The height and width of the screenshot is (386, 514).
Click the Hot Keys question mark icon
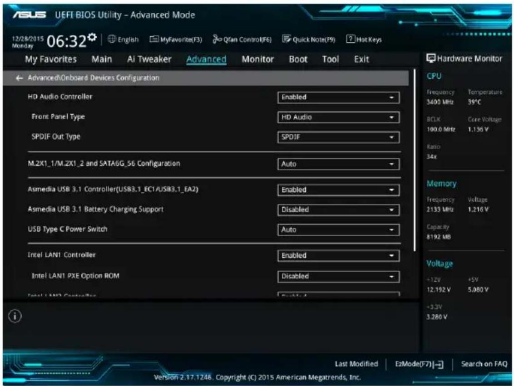tap(351, 39)
